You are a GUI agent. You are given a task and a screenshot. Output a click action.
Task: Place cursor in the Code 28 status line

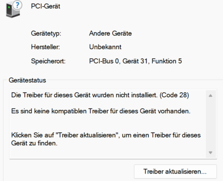[100, 95]
